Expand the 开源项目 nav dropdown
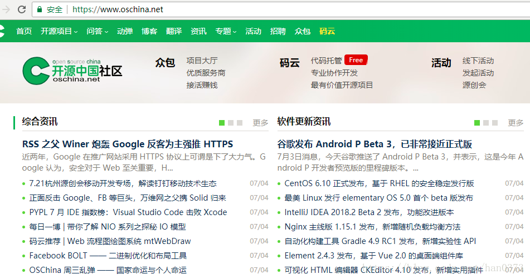The width and height of the screenshot is (530, 279). click(x=59, y=31)
